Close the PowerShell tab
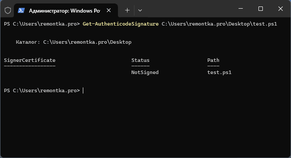 click(x=109, y=10)
